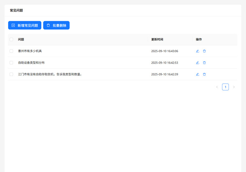Click the 问题 column header
Viewport: 246px width, 172px height.
click(21, 40)
